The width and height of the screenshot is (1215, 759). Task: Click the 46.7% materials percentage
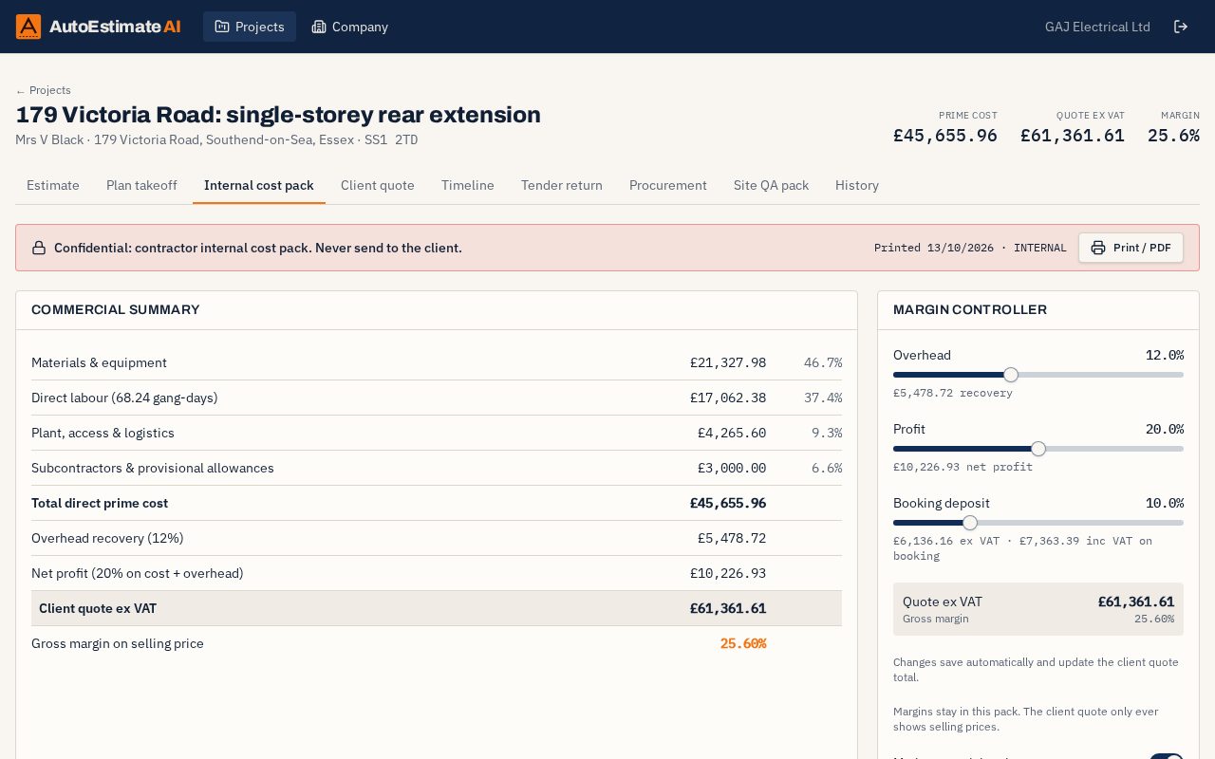(823, 362)
